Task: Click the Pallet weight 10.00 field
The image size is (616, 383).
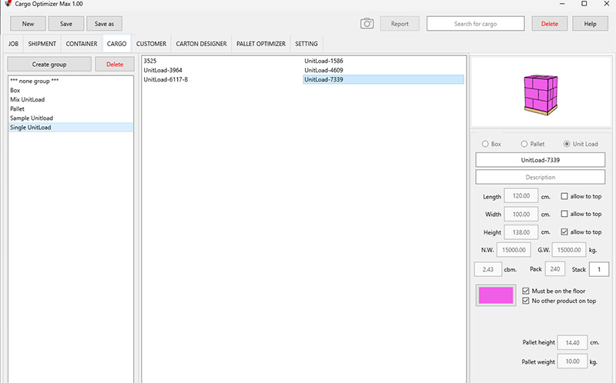Action: point(572,361)
